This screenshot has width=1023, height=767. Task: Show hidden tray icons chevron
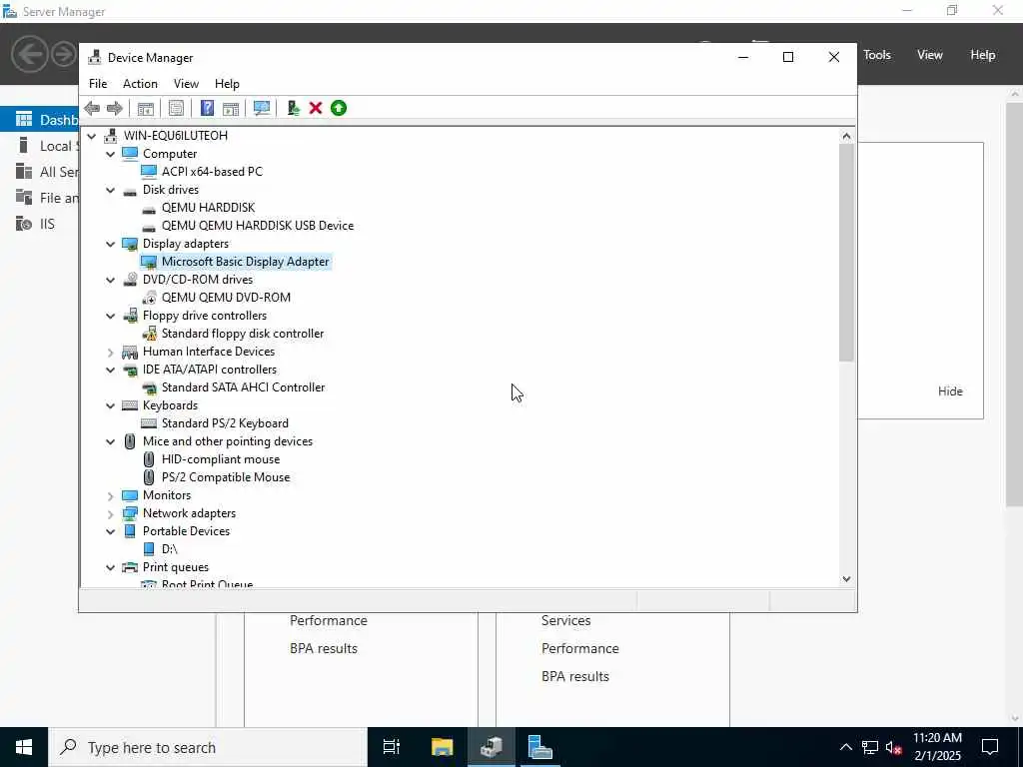[845, 747]
